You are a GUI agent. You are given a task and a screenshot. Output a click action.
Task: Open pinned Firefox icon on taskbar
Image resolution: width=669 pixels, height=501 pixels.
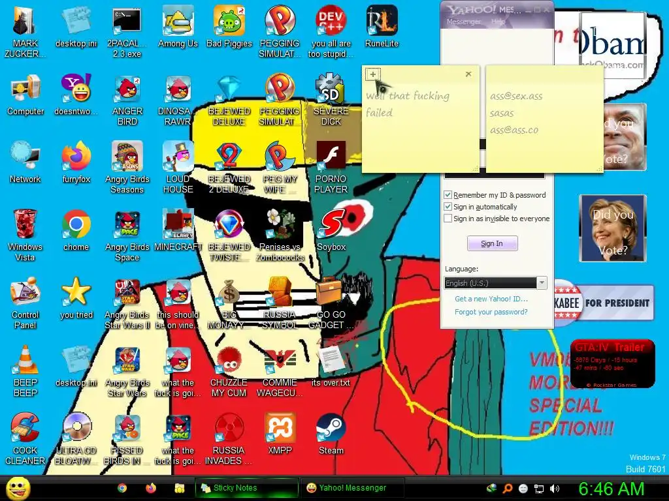(x=151, y=488)
